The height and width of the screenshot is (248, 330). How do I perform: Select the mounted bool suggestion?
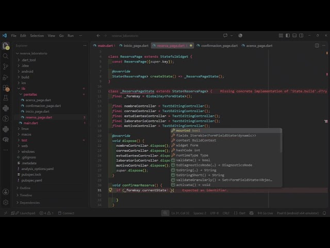(226, 131)
